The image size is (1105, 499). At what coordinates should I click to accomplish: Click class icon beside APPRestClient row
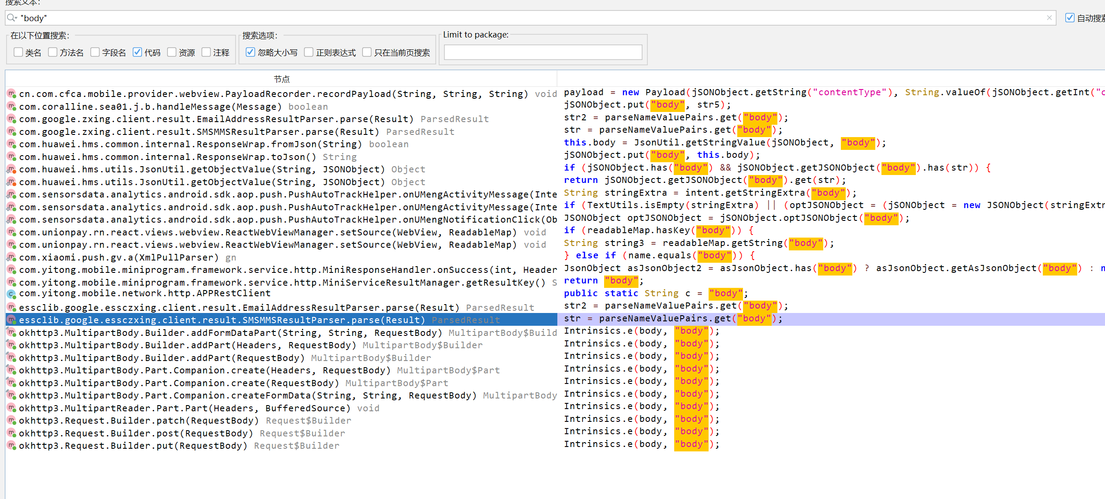11,294
